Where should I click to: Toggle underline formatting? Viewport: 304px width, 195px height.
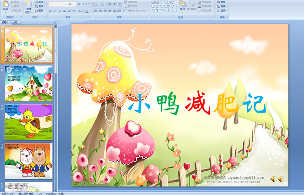[59, 10]
